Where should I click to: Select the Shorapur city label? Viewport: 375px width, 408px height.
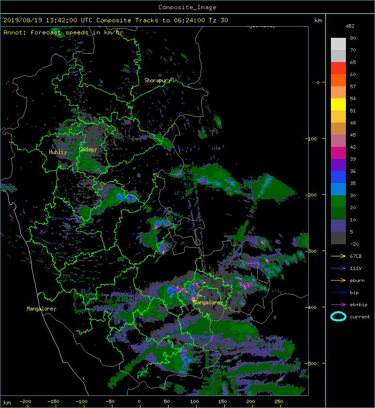tap(156, 80)
